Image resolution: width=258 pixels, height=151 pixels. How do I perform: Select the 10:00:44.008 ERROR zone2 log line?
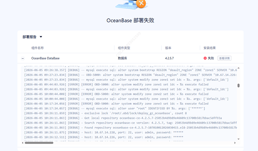[116, 94]
